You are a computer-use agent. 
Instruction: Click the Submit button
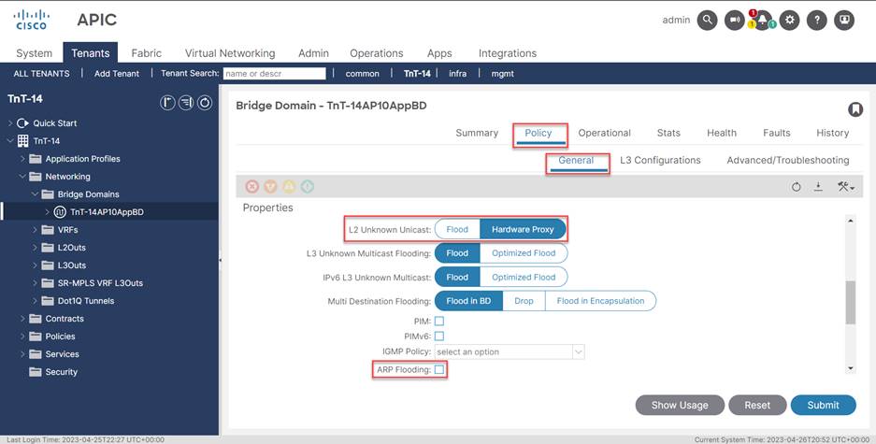coord(823,406)
